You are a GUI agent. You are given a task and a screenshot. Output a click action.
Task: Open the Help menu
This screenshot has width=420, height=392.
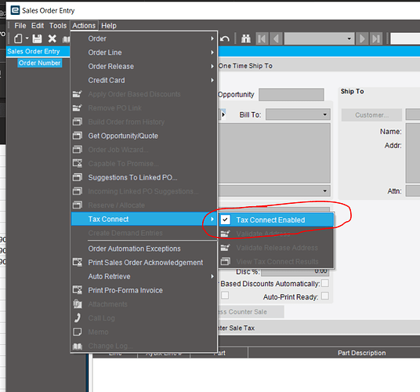coord(109,26)
